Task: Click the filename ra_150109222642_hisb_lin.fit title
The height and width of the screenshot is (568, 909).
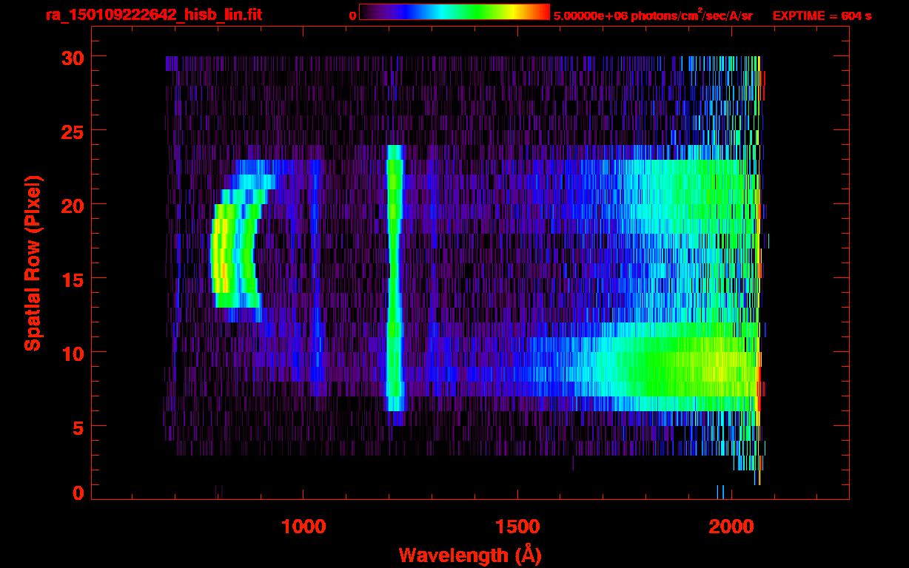Action: point(153,15)
